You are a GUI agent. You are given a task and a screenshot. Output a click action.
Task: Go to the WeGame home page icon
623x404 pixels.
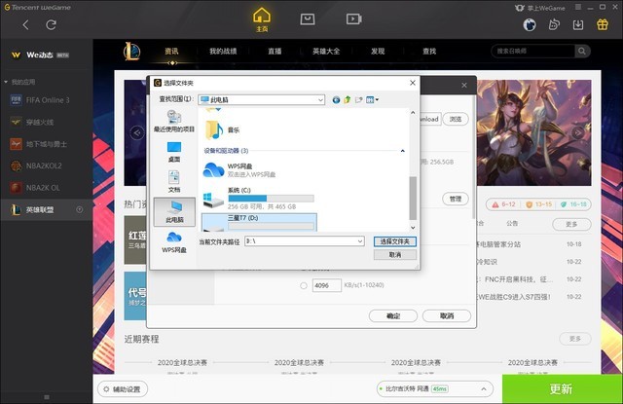click(262, 19)
